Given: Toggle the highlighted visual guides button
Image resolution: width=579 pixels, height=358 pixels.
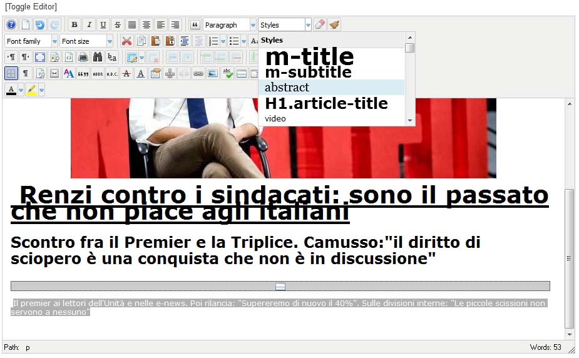Looking at the screenshot, I should pos(11,74).
